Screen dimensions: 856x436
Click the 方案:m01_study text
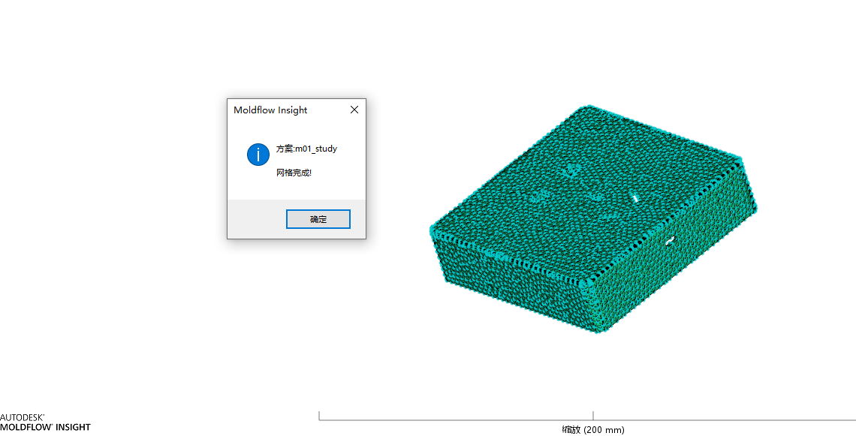pyautogui.click(x=306, y=149)
